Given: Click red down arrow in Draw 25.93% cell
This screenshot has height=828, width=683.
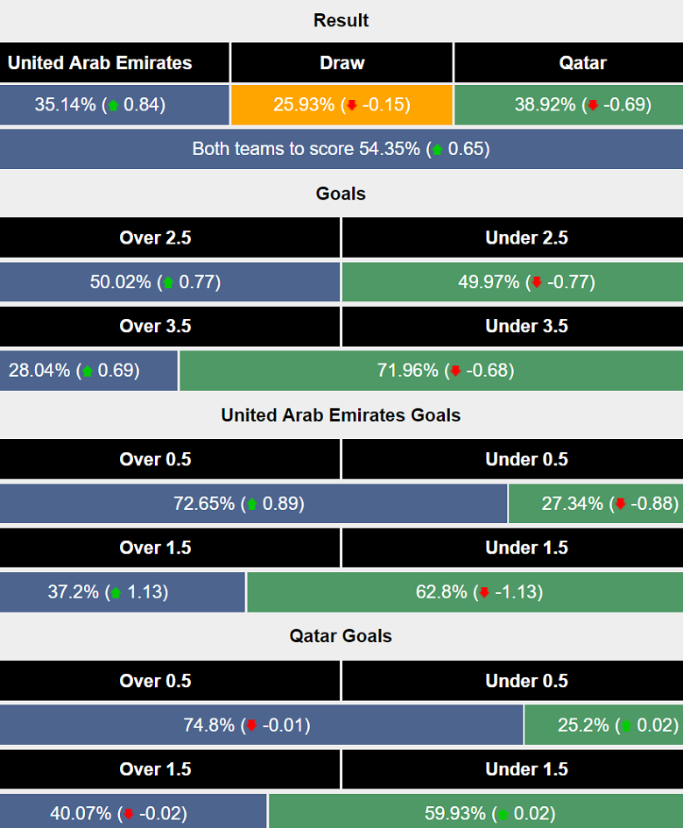Looking at the screenshot, I should click(x=352, y=105).
